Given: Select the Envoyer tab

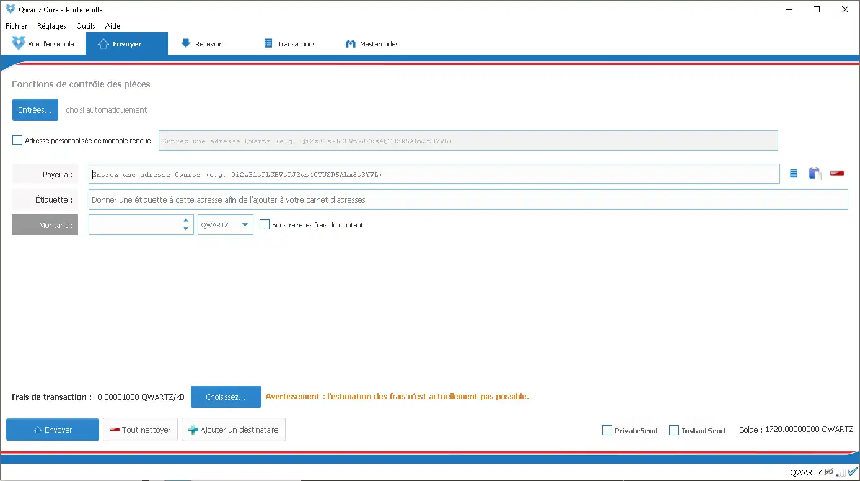Looking at the screenshot, I should tap(126, 44).
